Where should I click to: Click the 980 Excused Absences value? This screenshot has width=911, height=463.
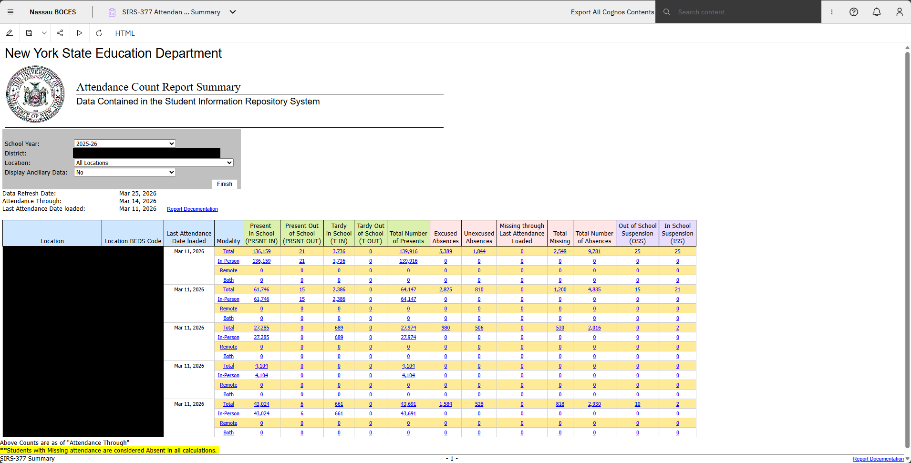(445, 328)
